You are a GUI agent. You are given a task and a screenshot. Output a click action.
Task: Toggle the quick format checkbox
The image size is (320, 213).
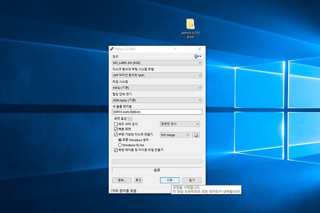(116, 129)
